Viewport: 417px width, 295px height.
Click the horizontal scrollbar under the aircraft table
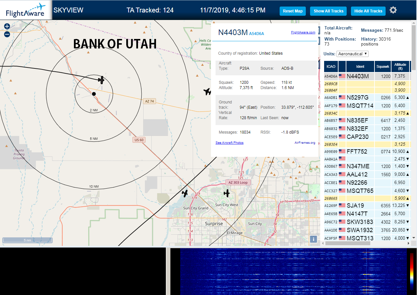pos(348,243)
